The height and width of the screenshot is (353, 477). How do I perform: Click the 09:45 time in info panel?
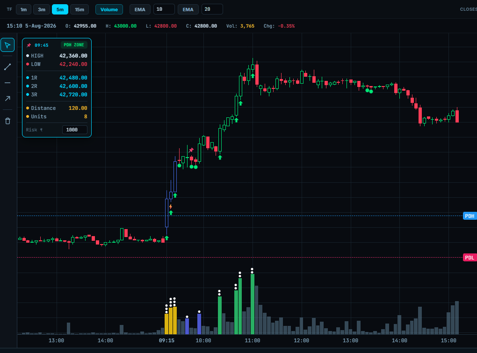[41, 45]
